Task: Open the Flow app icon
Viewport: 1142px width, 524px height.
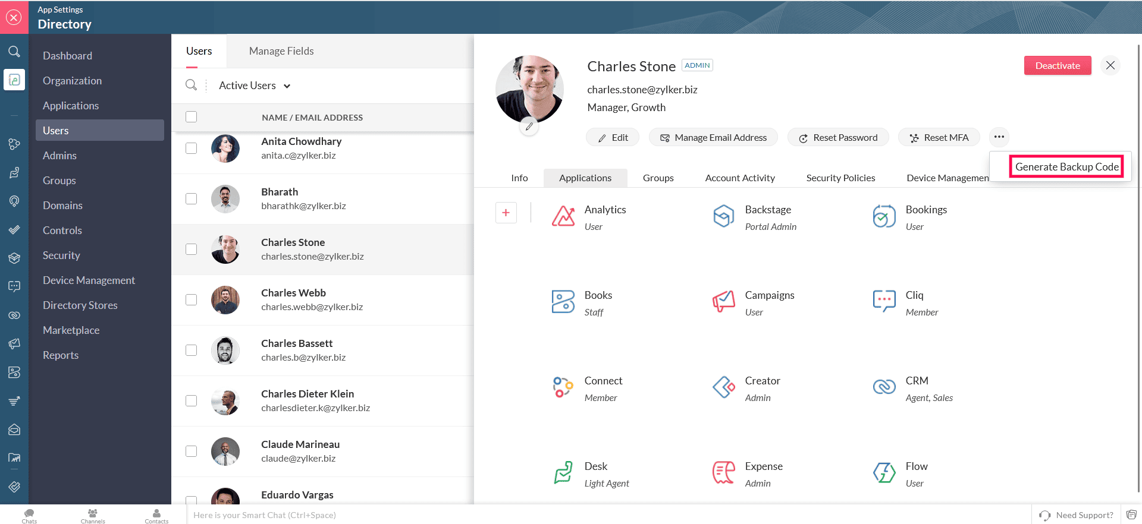Action: pos(884,473)
